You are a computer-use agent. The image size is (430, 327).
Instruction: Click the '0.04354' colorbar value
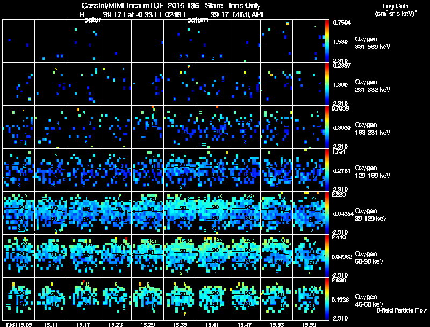point(343,214)
